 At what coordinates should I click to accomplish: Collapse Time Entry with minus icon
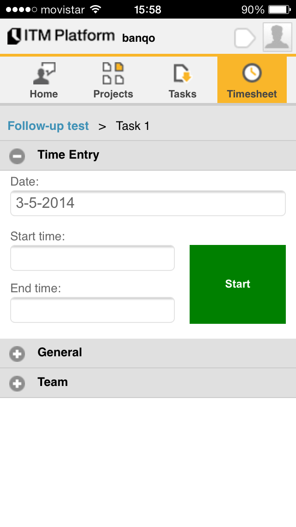click(x=17, y=156)
